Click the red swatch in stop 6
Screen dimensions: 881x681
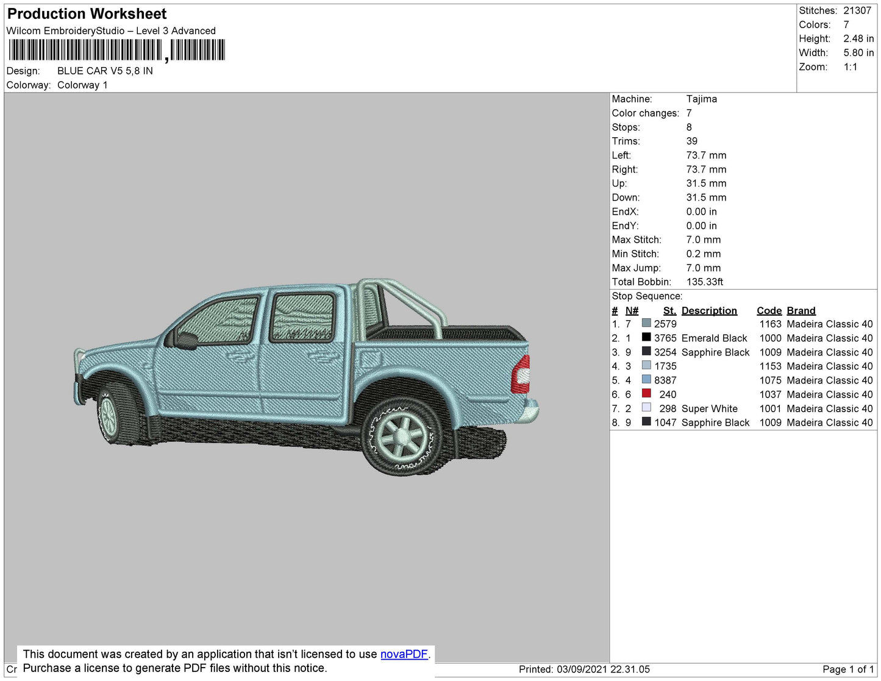pos(646,394)
